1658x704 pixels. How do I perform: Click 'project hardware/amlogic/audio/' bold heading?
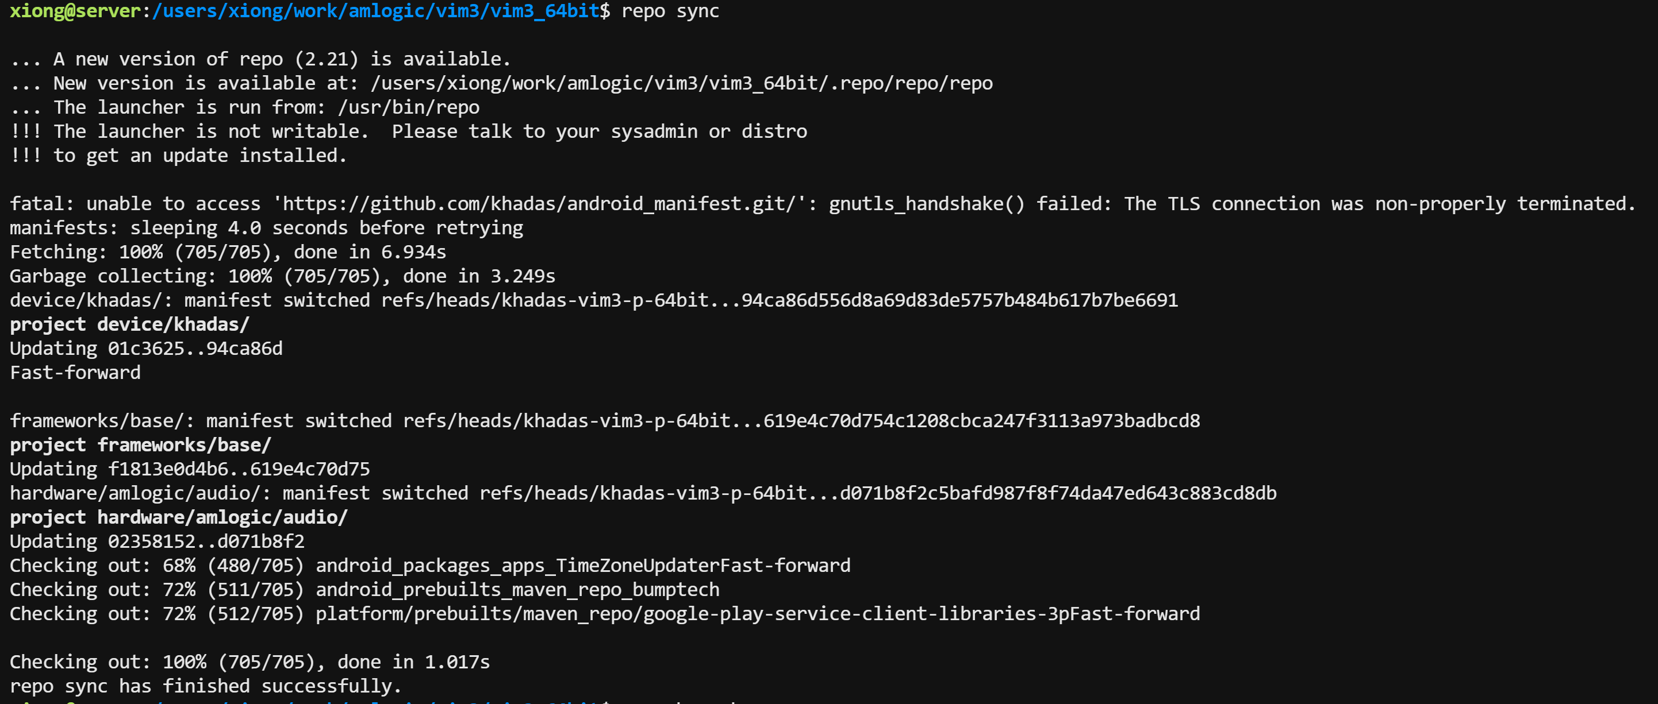point(178,517)
